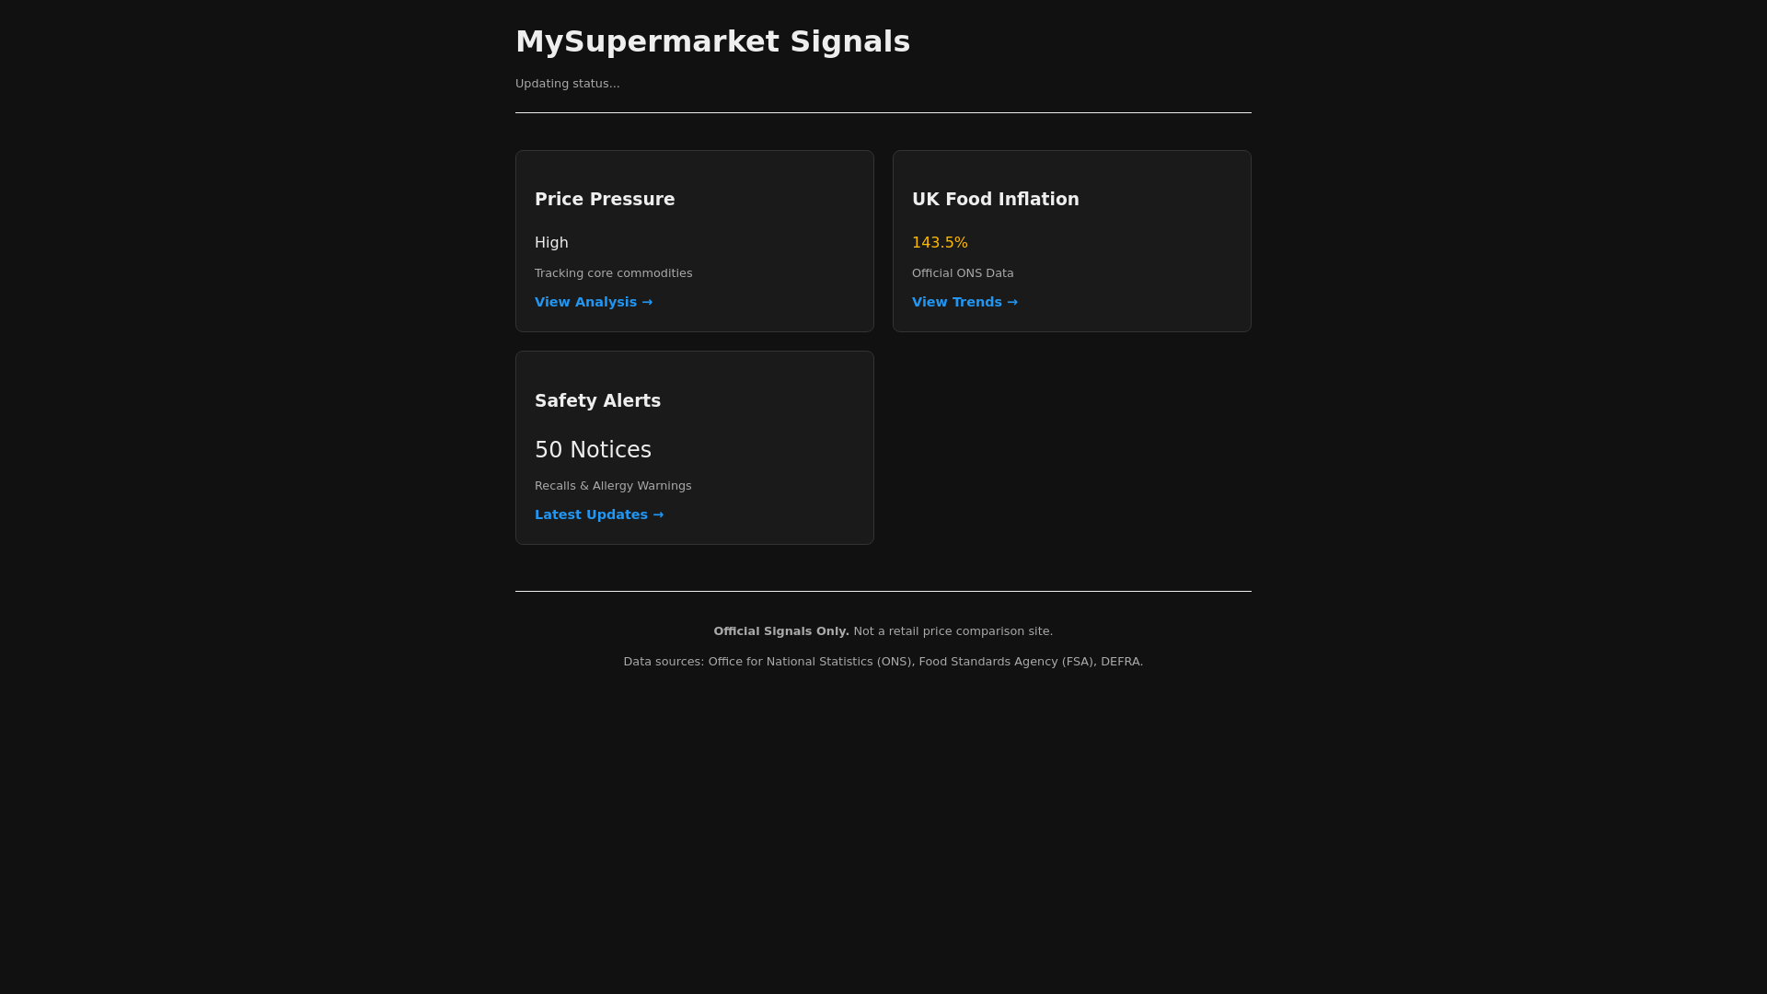Click the "Data sources" footer line

[883, 662]
